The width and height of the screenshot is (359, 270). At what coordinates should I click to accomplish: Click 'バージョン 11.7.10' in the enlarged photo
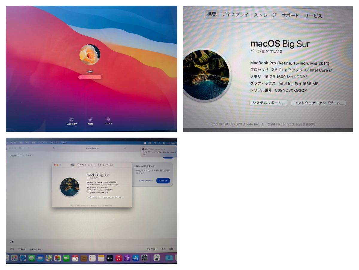266,51
